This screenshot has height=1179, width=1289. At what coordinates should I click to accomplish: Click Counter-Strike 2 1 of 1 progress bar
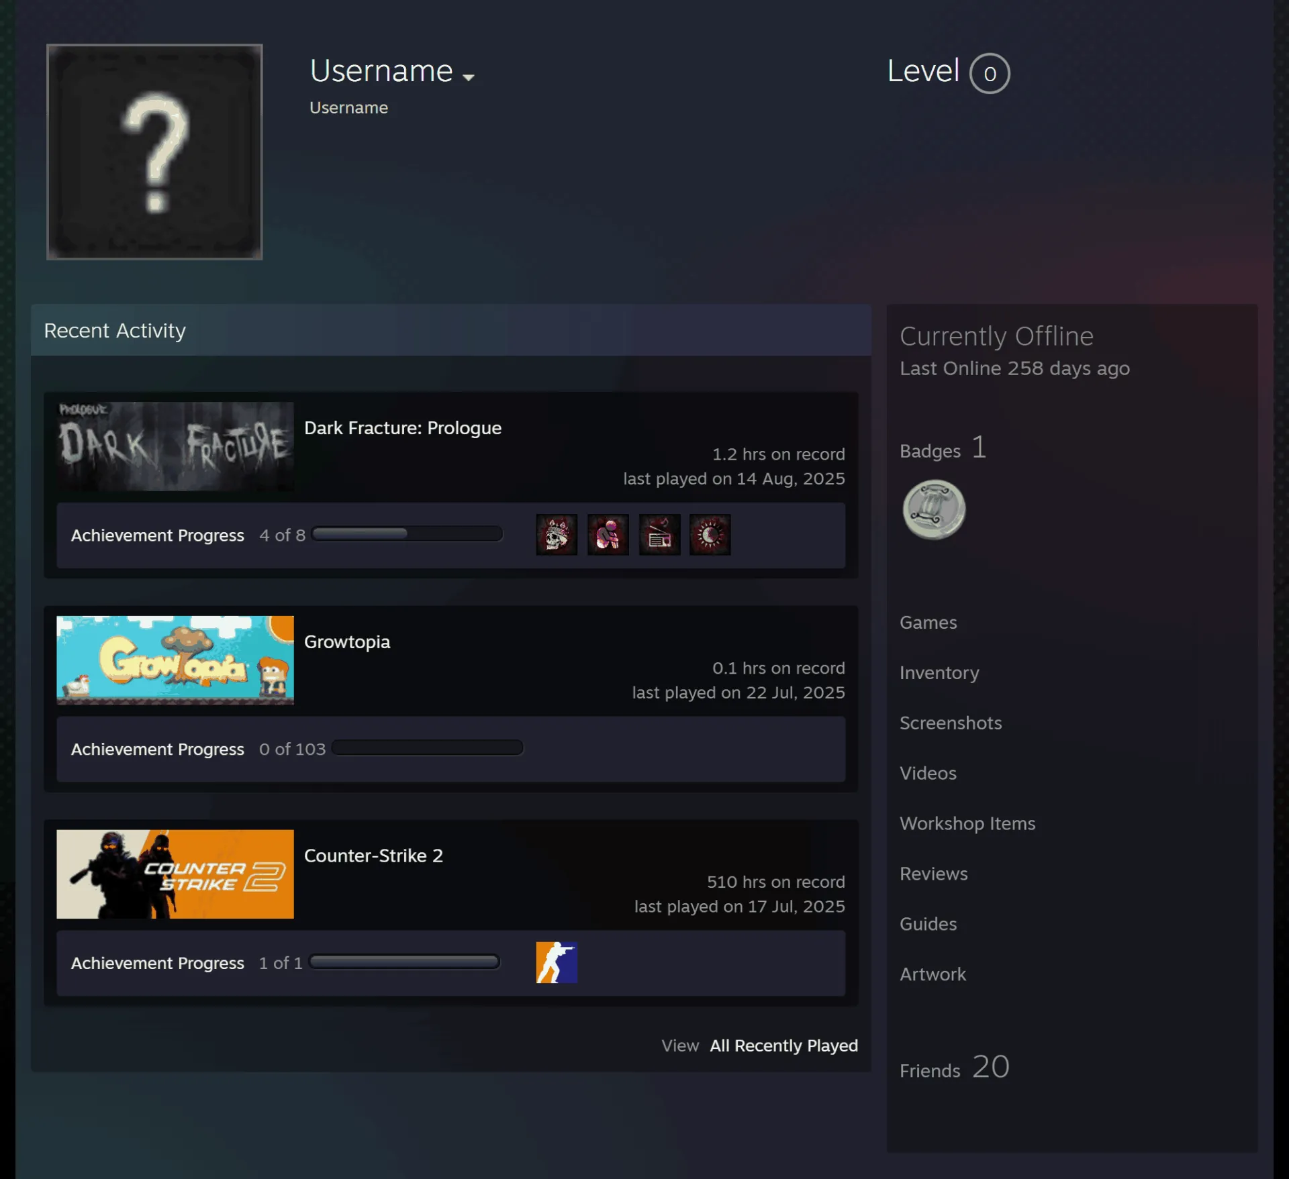coord(404,962)
